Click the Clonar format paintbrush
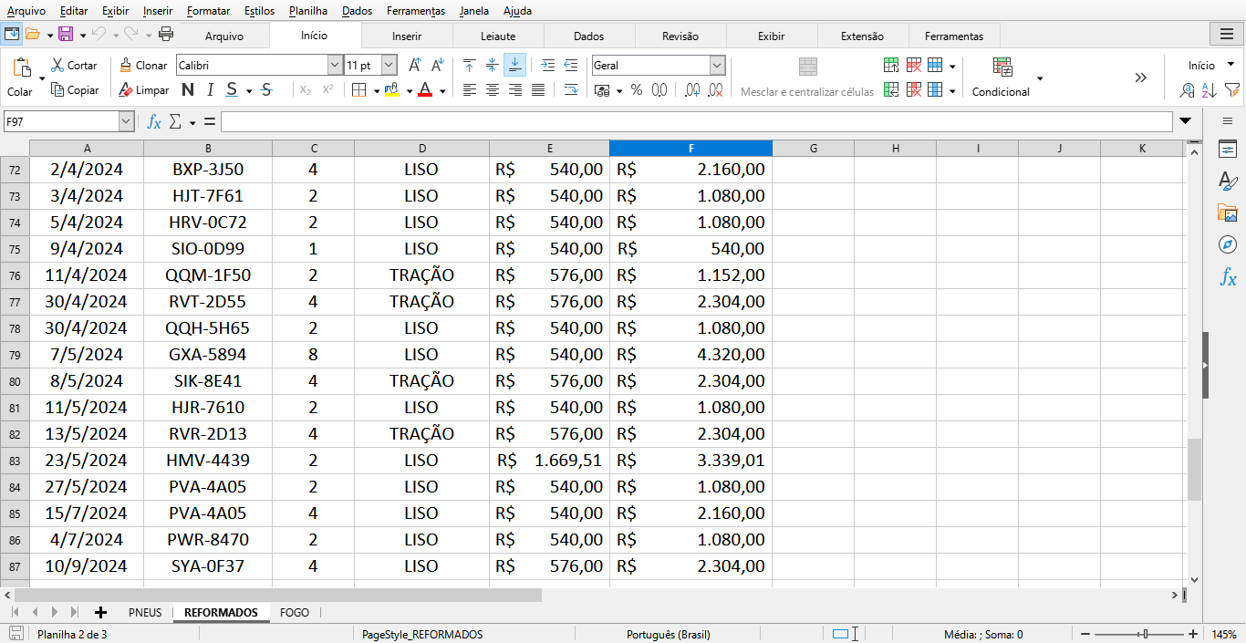Screen dimensions: 1246x643 coord(143,66)
